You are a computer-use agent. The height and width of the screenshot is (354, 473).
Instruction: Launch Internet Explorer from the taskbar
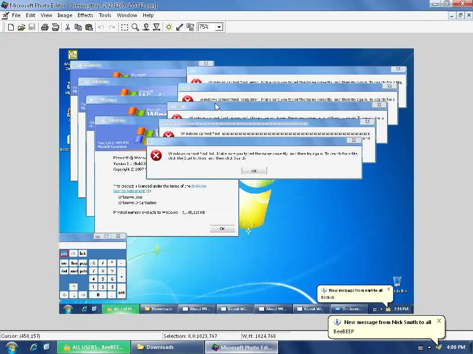(x=33, y=347)
